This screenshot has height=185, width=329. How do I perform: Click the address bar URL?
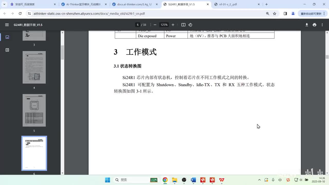(89, 14)
